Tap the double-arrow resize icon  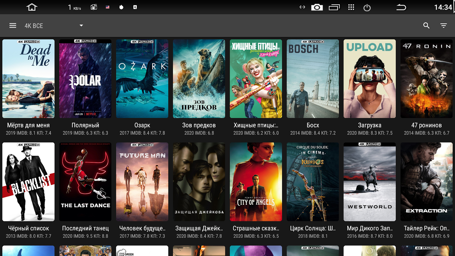[302, 7]
